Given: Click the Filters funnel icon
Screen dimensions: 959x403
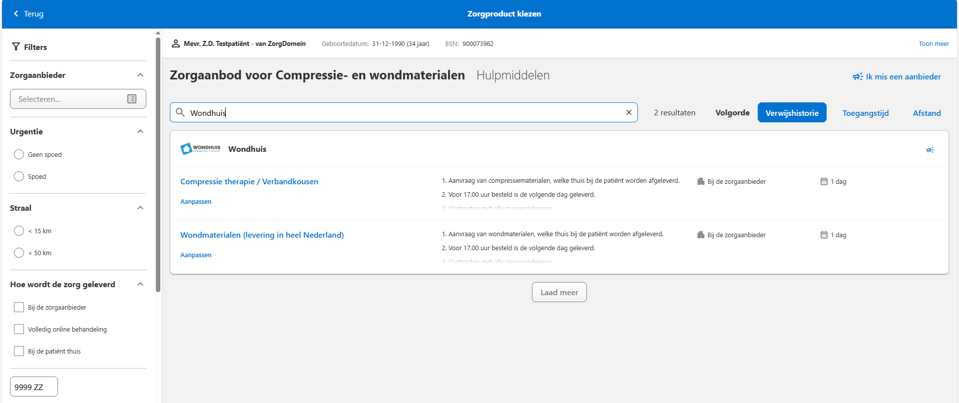Looking at the screenshot, I should pyautogui.click(x=16, y=47).
